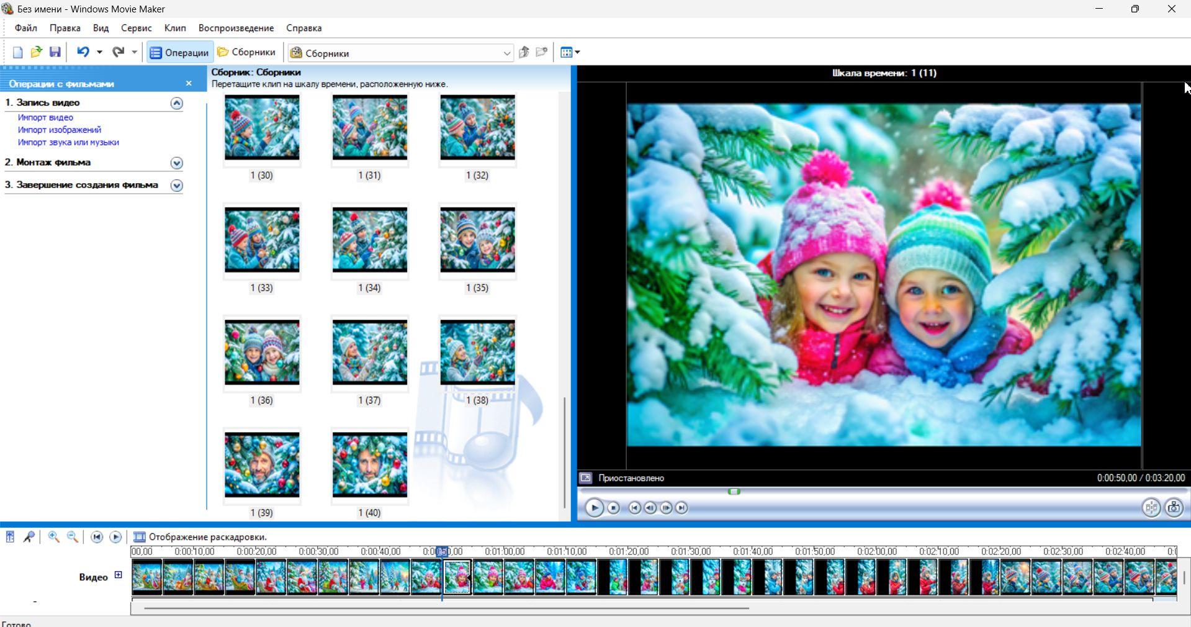Image resolution: width=1191 pixels, height=627 pixels.
Task: Open the audio levels icon on the timeline toolbar
Action: pos(11,537)
